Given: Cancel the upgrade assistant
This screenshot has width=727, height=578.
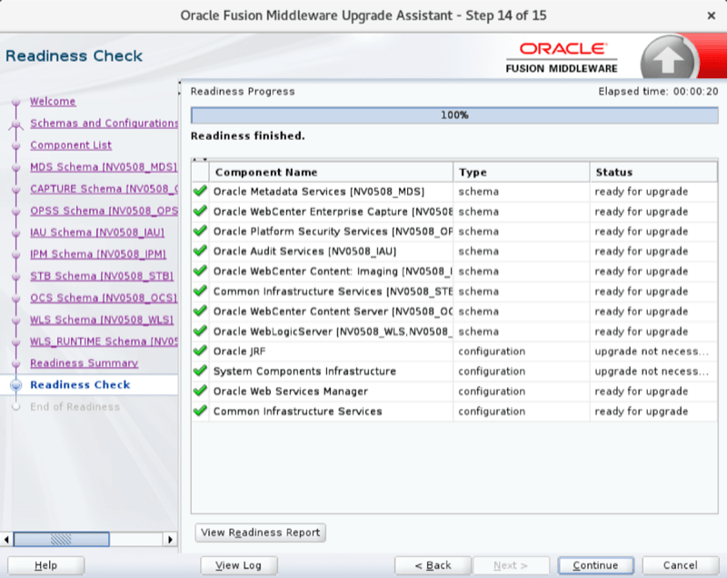Looking at the screenshot, I should pyautogui.click(x=680, y=565).
